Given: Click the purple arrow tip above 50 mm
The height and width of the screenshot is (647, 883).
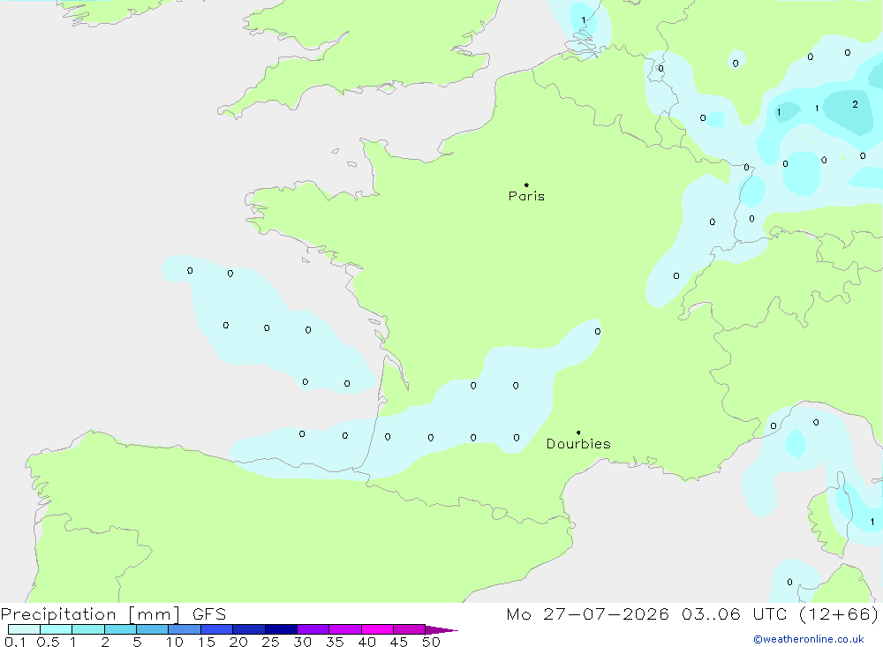Looking at the screenshot, I should click(x=441, y=629).
